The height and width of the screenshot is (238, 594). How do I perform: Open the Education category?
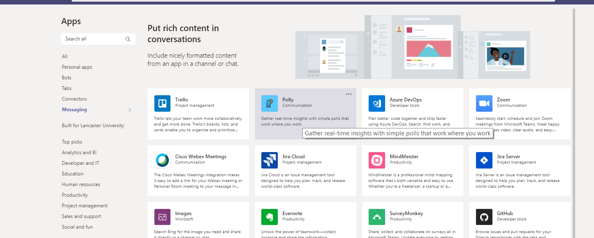(x=73, y=174)
